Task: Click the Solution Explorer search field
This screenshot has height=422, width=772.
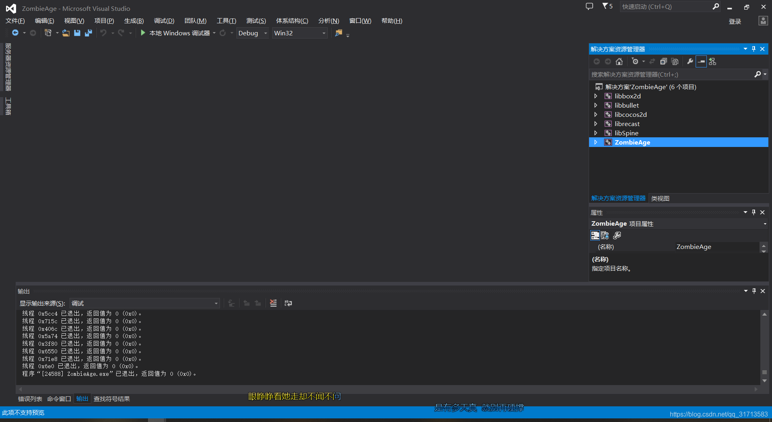Action: [671, 74]
